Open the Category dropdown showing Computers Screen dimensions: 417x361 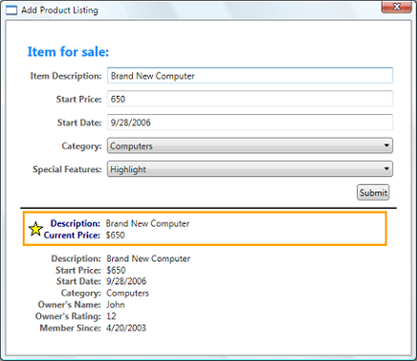tap(250, 146)
